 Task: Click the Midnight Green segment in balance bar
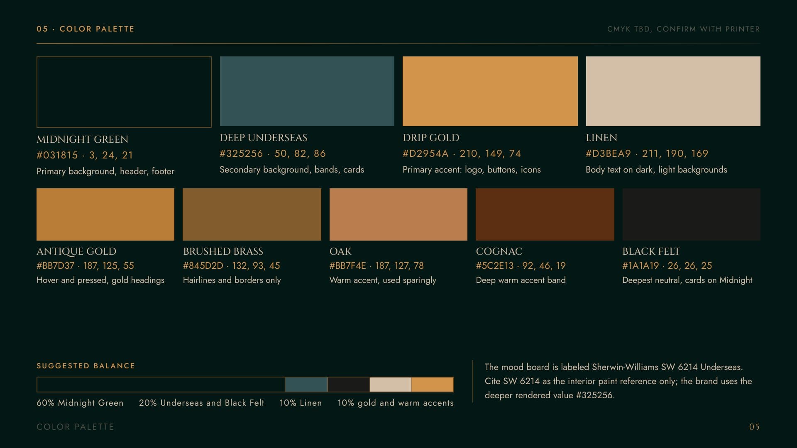(161, 385)
